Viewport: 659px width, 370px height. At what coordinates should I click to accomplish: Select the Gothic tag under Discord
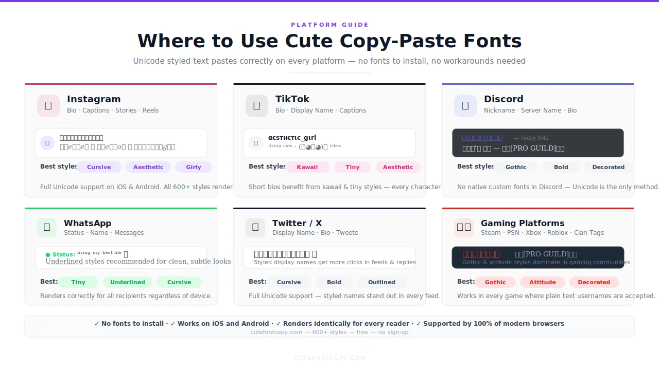coord(516,167)
